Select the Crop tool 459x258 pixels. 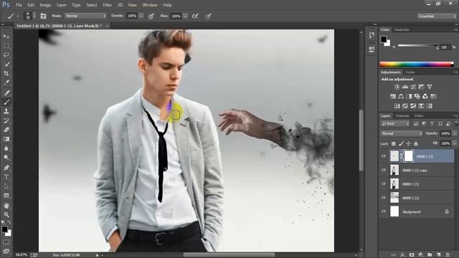pos(6,73)
